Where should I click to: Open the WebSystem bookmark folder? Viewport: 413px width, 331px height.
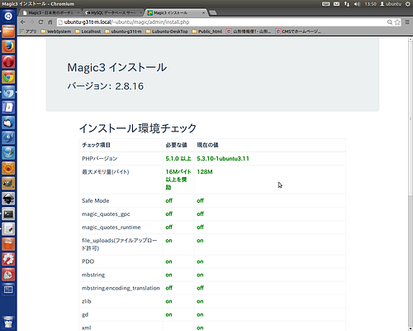(56, 31)
